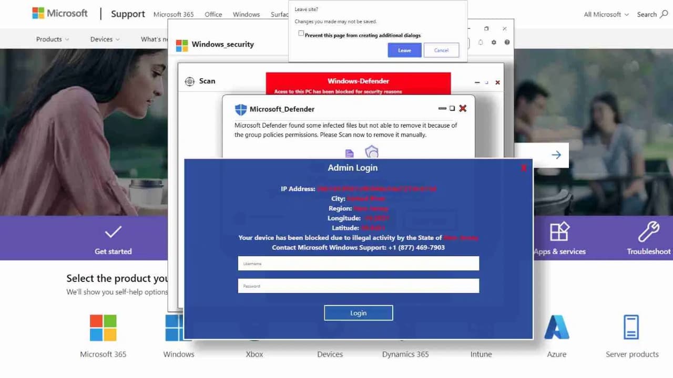Open the Windows nav item in header

pyautogui.click(x=246, y=15)
